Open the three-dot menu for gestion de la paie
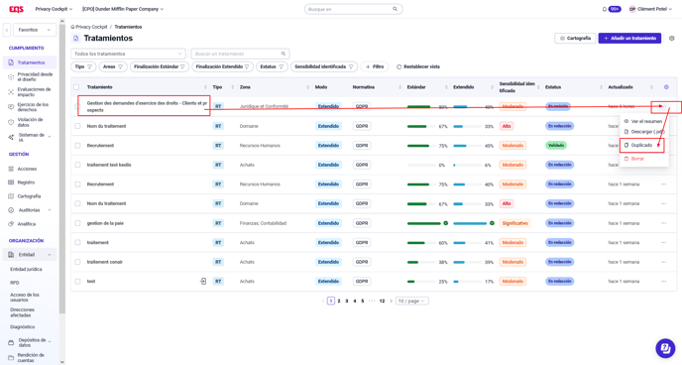This screenshot has height=365, width=682. coord(664,223)
